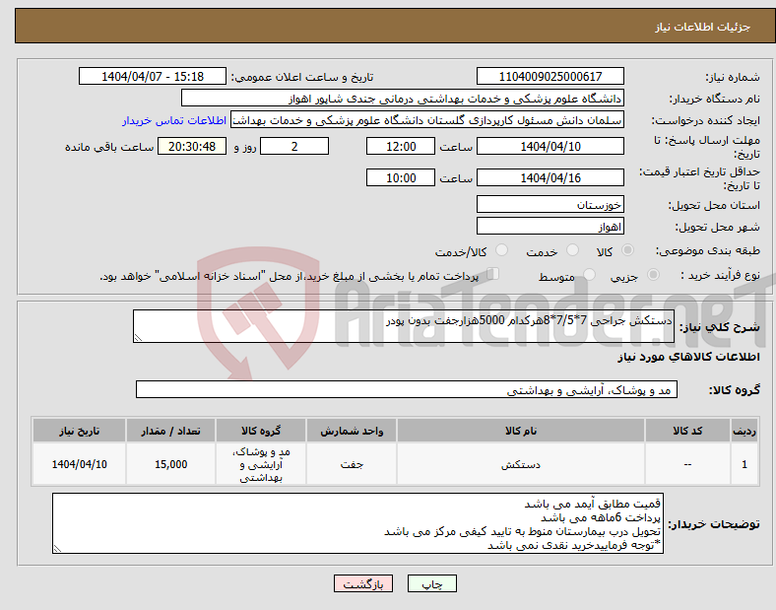
Task: Click the price validity date 1404/04/16 field
Action: [550, 177]
